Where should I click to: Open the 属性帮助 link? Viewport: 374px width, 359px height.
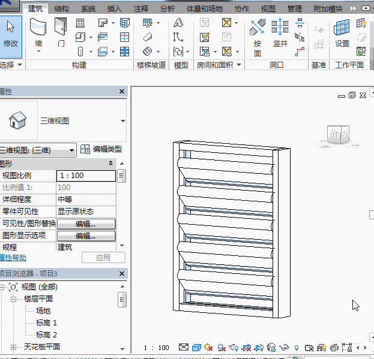point(14,257)
